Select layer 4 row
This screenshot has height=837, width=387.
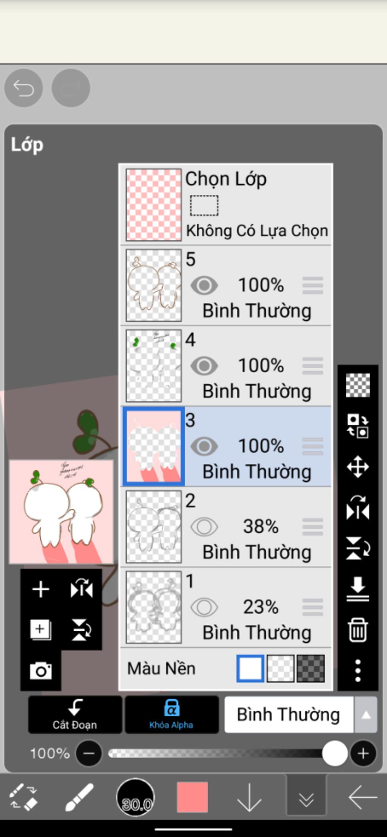pyautogui.click(x=226, y=366)
